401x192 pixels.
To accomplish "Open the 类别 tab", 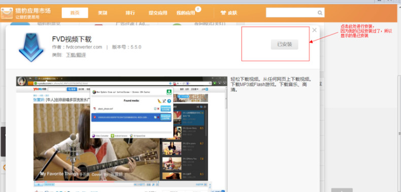I will pyautogui.click(x=103, y=13).
